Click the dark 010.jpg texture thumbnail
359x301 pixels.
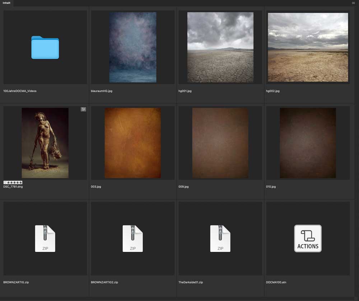tap(308, 143)
